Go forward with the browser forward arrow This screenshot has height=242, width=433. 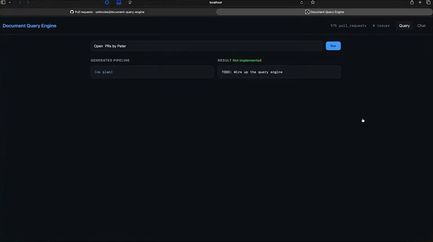click(x=28, y=3)
